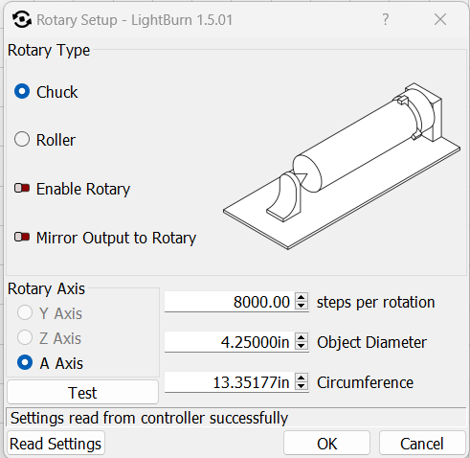
Task: Click the 'Circumference' label
Action: pyautogui.click(x=365, y=382)
